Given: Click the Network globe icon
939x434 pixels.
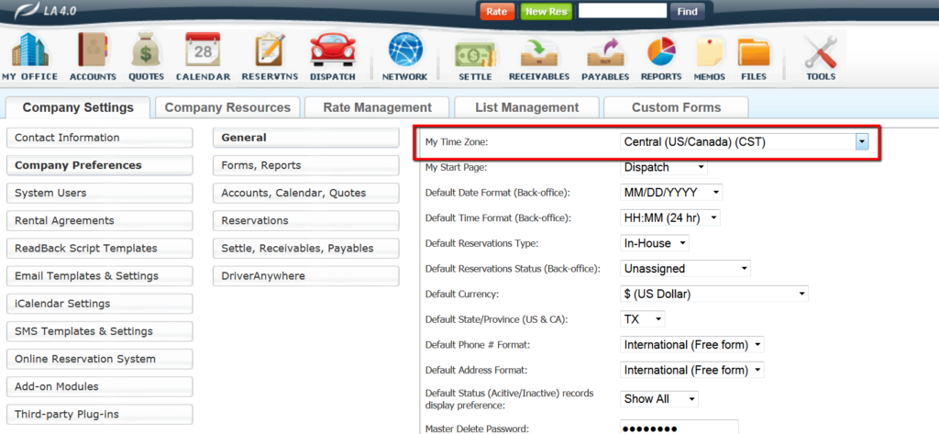Looking at the screenshot, I should (x=404, y=51).
